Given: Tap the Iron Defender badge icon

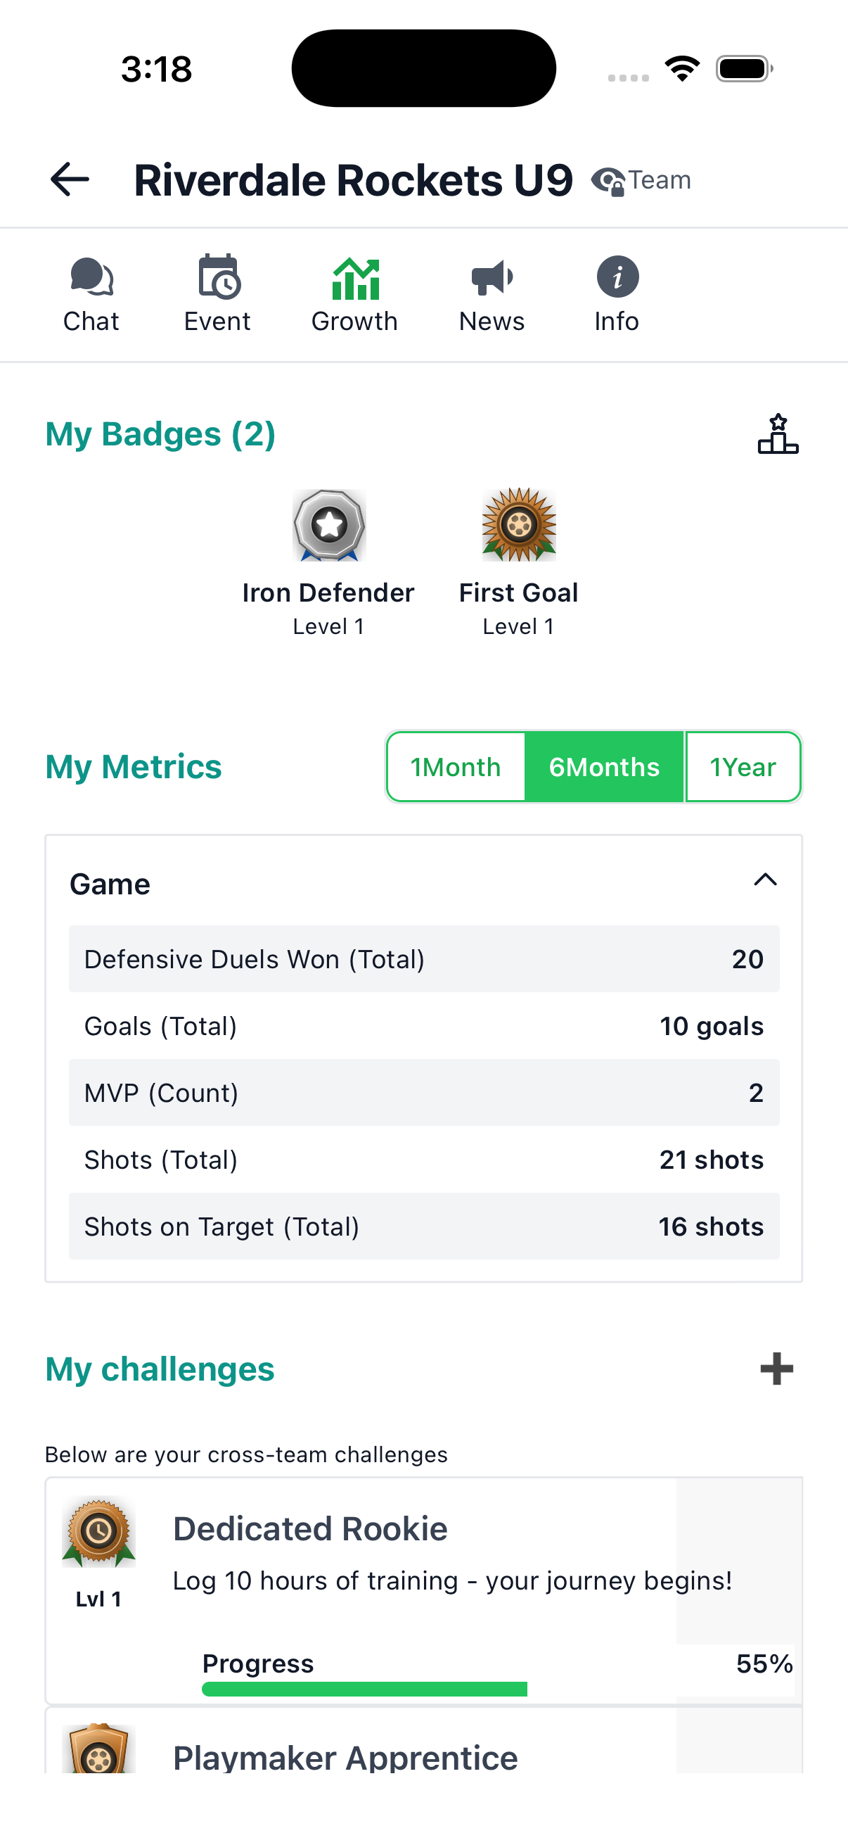Looking at the screenshot, I should pos(329,525).
